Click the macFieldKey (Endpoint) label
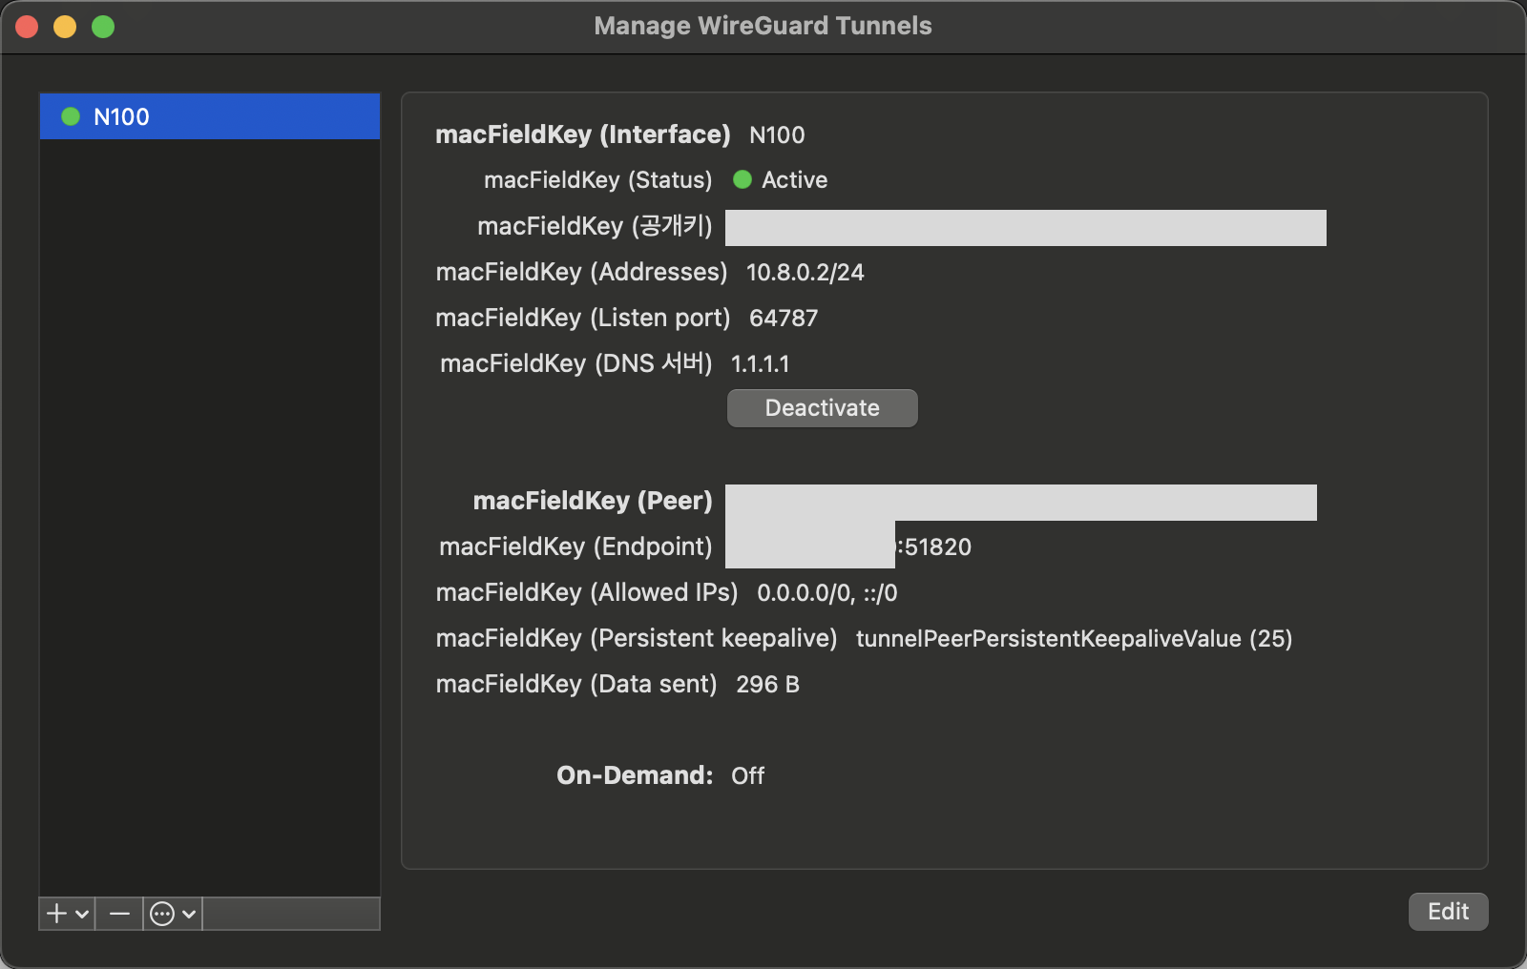The width and height of the screenshot is (1527, 969). [575, 547]
